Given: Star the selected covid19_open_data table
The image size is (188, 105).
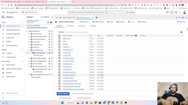Looking at the screenshot, I should tap(49, 53).
